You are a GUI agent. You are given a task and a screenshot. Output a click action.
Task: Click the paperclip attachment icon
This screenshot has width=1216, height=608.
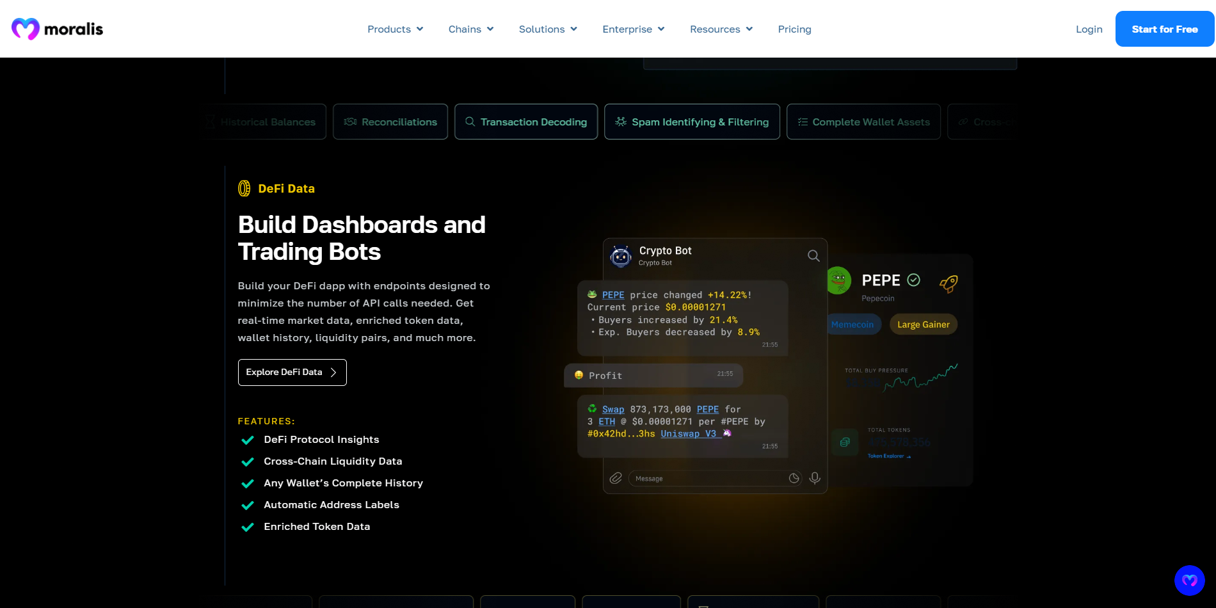coord(616,478)
